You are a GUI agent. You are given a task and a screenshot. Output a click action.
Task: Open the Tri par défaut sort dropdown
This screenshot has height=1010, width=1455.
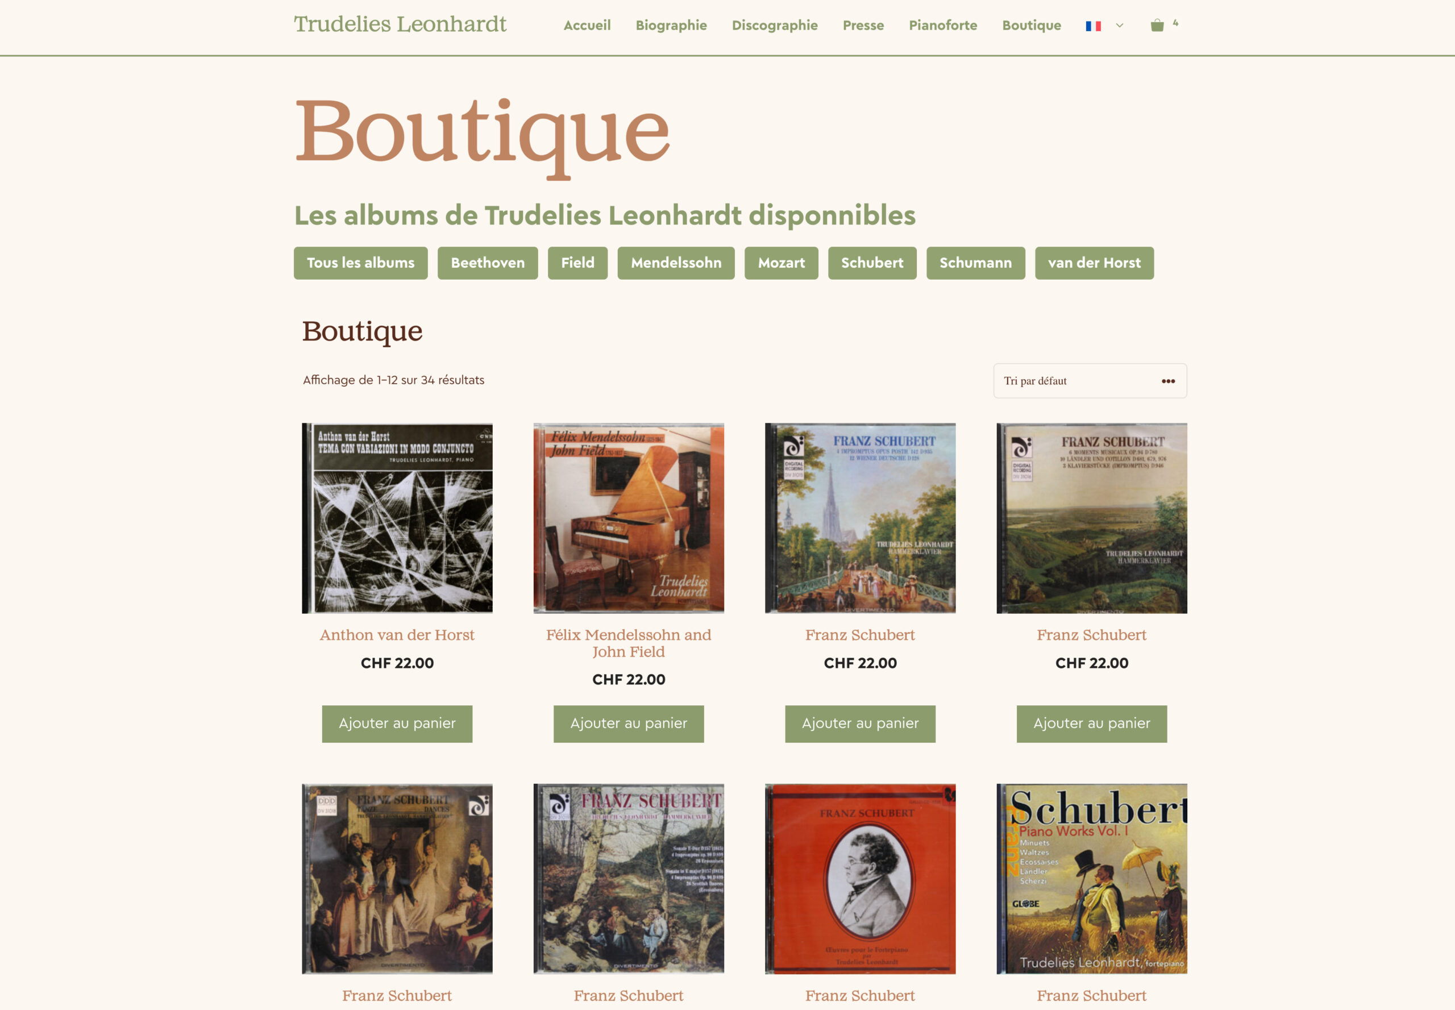coord(1090,381)
